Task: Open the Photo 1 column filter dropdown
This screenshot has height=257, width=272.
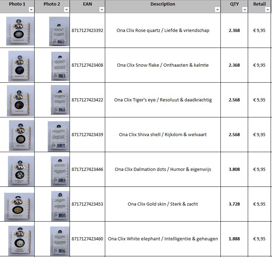Action: coord(31,10)
